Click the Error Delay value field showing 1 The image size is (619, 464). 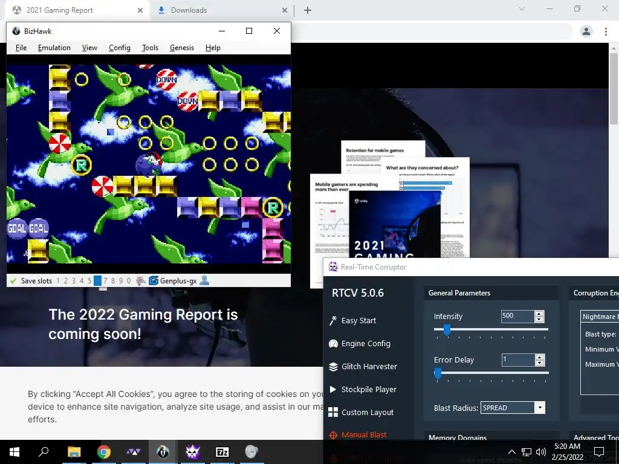[x=518, y=360]
